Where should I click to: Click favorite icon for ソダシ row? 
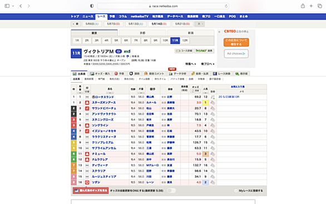213,182
